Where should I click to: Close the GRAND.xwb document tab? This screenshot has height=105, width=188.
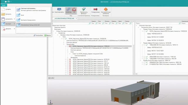coord(76,18)
